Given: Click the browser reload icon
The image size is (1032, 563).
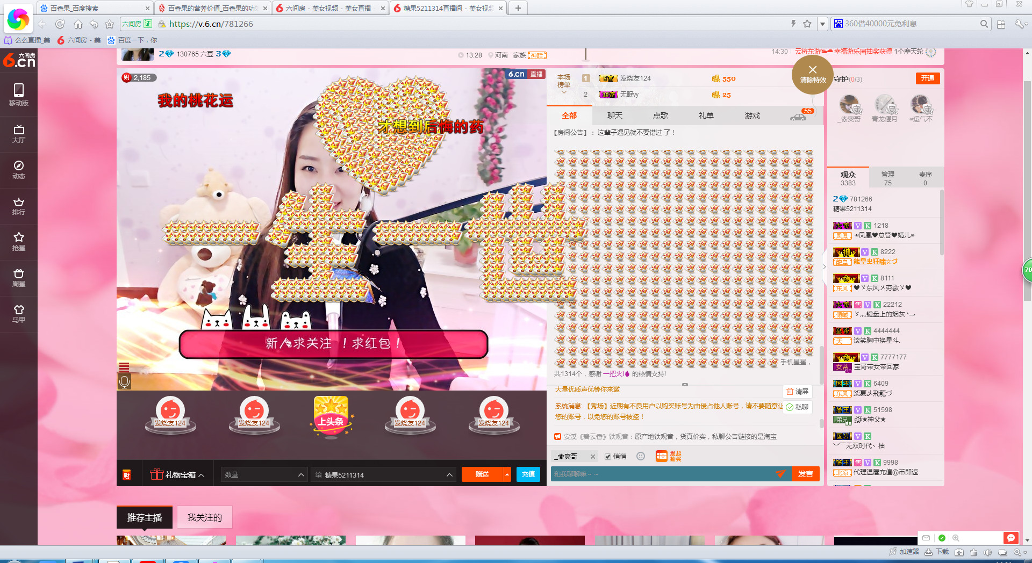Looking at the screenshot, I should pos(60,24).
